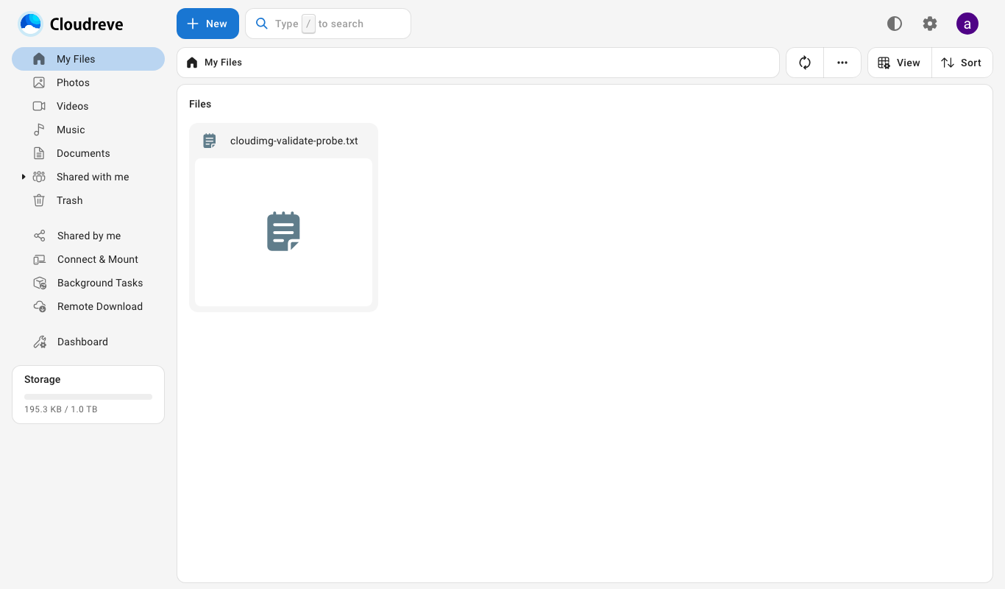Toggle dark mode theme icon

tap(895, 24)
